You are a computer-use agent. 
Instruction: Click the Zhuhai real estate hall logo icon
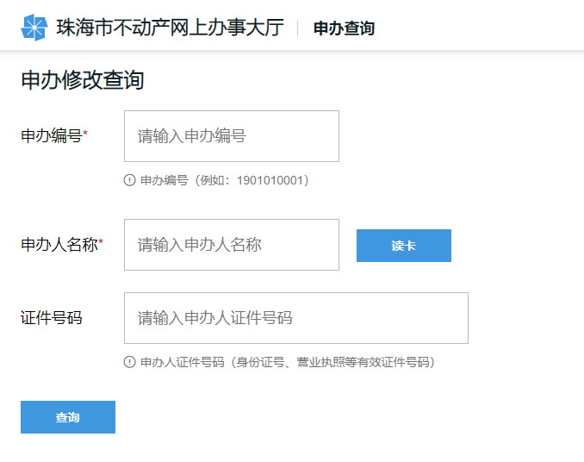[34, 28]
